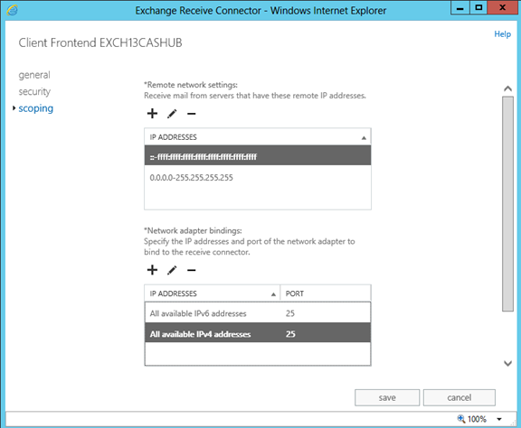
Task: Edit the selected network adapter binding
Action: coord(172,270)
